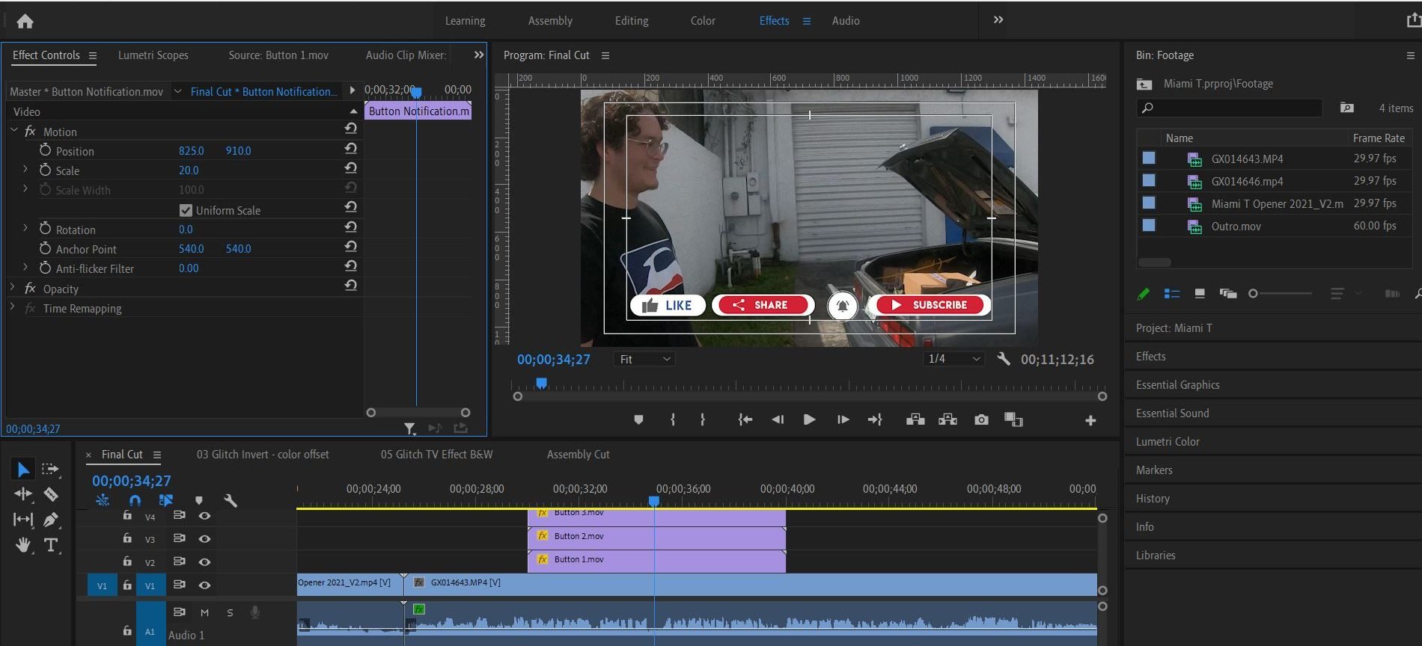The width and height of the screenshot is (1422, 646).
Task: Switch bin to list view
Action: (1172, 294)
